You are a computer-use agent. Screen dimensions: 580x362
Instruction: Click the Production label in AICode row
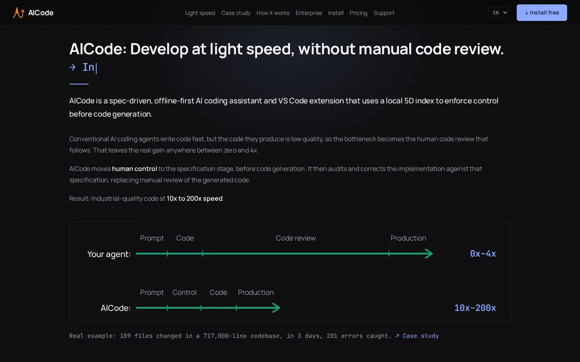(256, 292)
